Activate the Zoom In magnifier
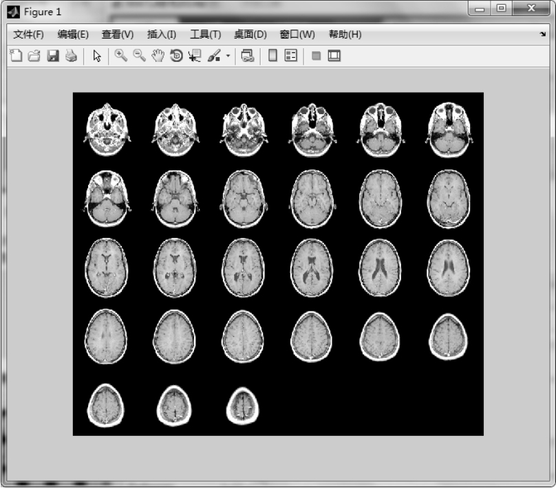The image size is (556, 488). 121,56
